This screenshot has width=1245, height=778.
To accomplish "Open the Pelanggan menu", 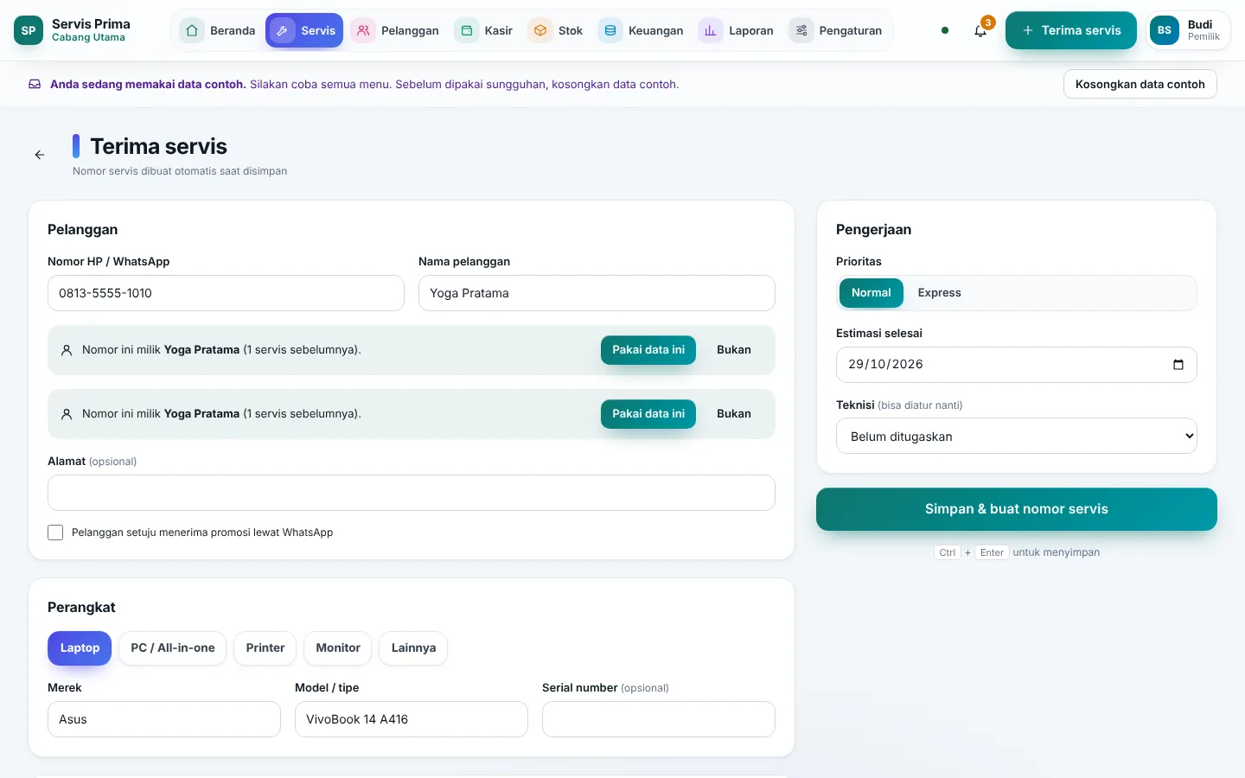I will (x=395, y=30).
